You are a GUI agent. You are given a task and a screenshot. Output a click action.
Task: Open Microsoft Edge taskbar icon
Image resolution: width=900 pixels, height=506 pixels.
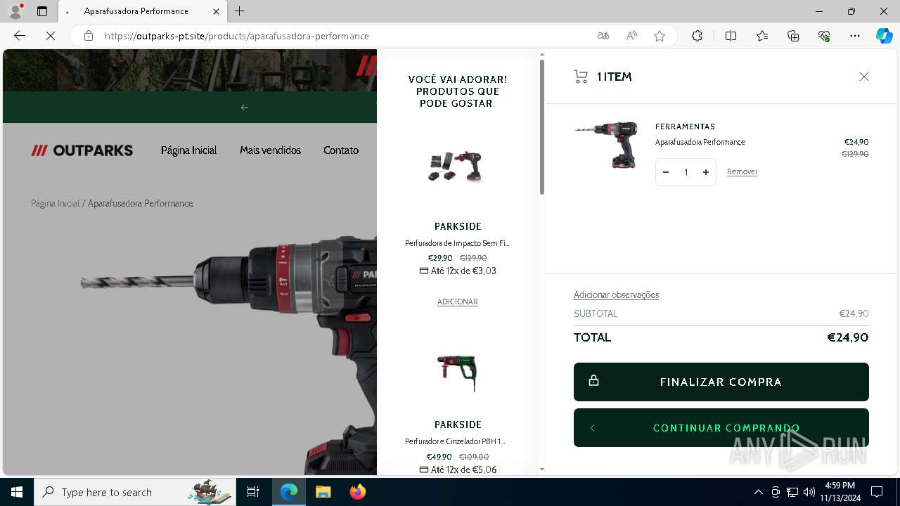[289, 492]
